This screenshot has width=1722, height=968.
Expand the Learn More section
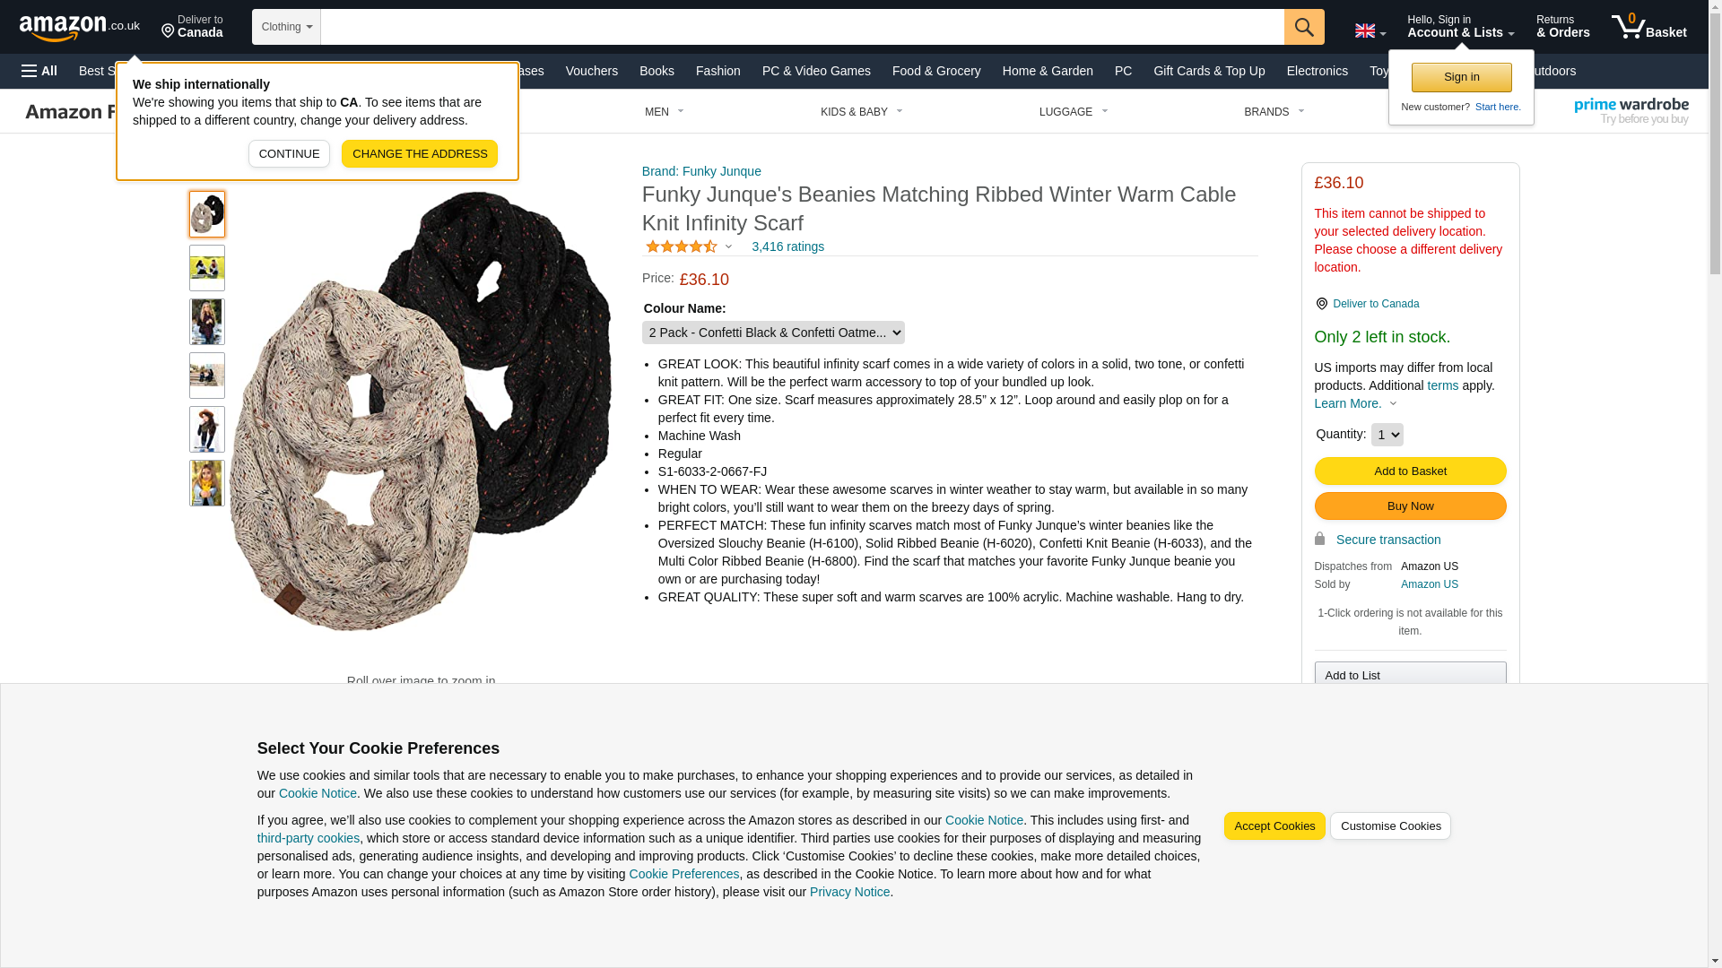click(x=1355, y=403)
